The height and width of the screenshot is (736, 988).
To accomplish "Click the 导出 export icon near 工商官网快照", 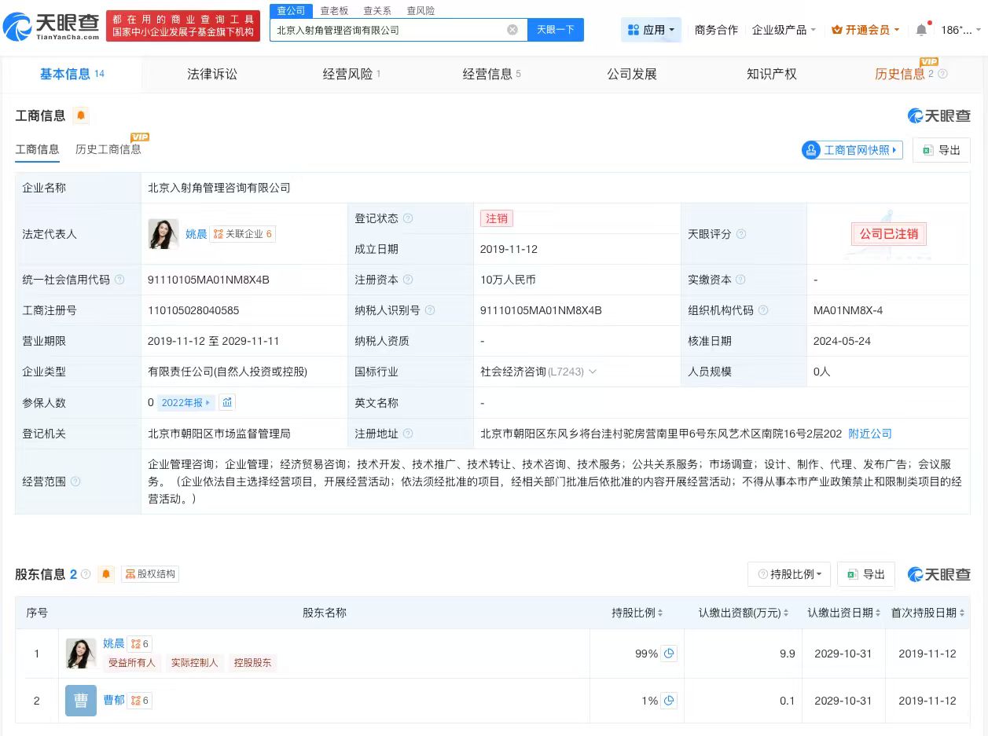I will click(x=941, y=149).
